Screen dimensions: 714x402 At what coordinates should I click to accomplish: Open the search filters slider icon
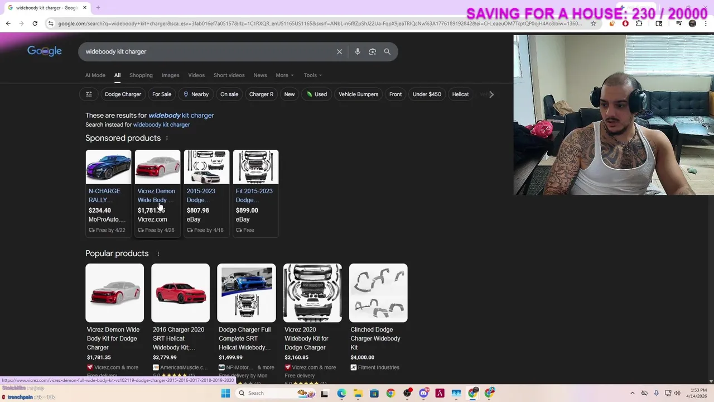pos(89,94)
